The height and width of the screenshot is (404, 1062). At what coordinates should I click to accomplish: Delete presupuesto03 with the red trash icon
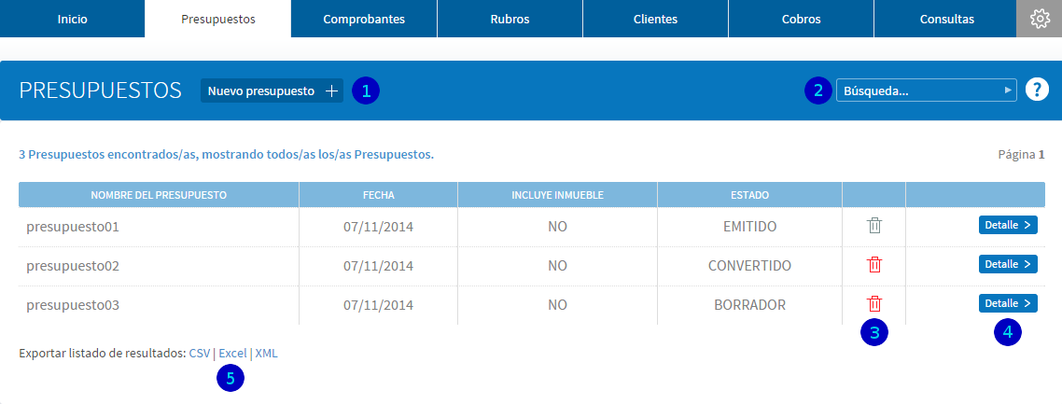[874, 304]
